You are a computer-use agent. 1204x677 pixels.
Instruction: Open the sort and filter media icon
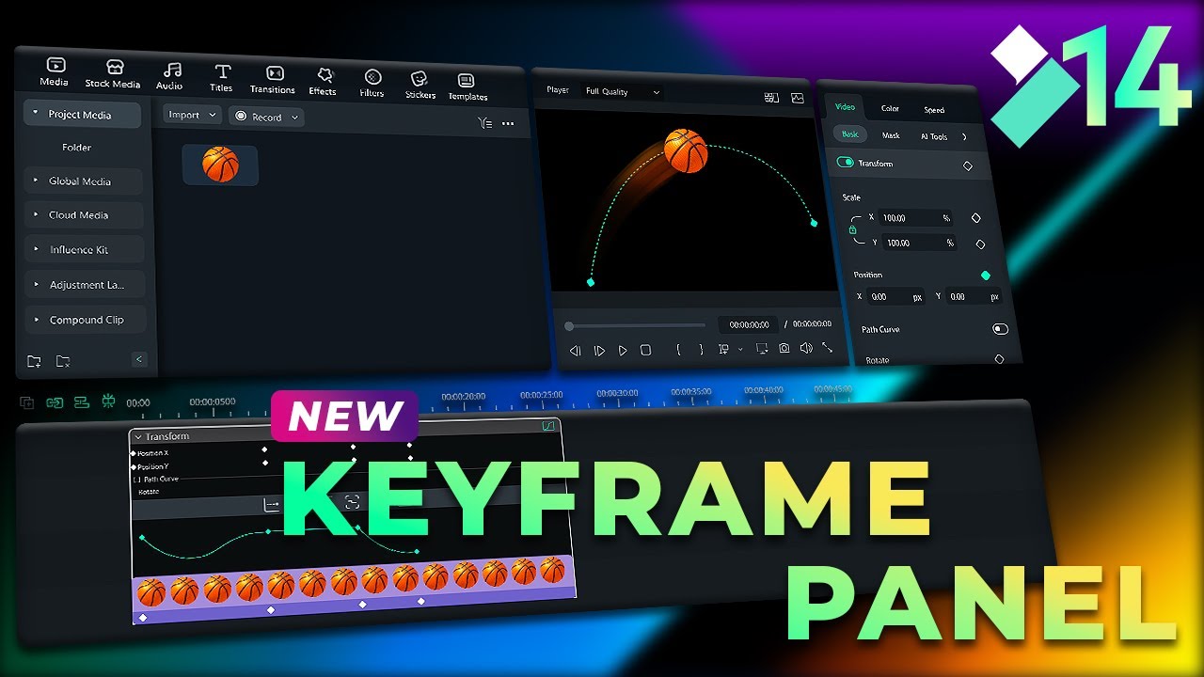pyautogui.click(x=484, y=123)
